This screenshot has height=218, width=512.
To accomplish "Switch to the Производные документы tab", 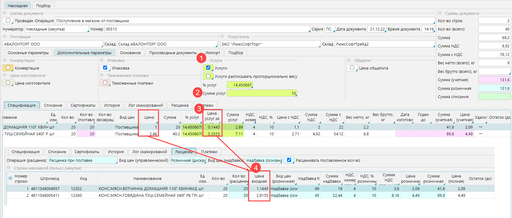I will [173, 53].
